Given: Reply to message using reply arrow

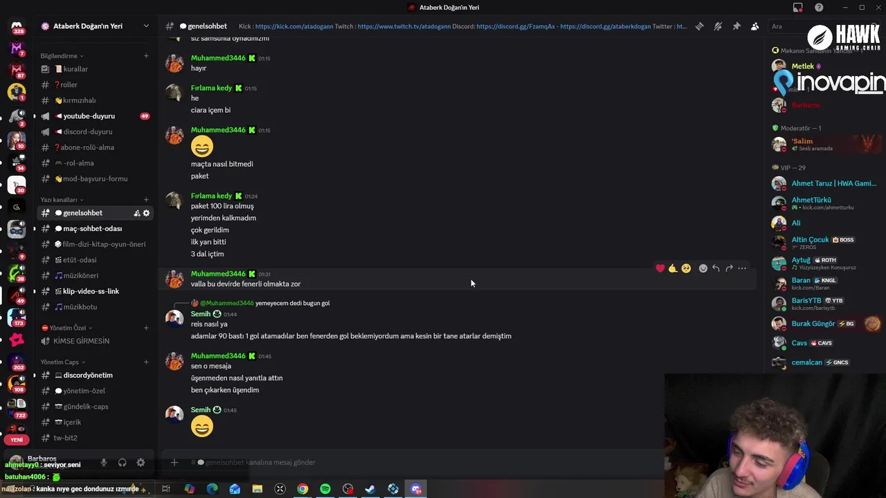Looking at the screenshot, I should coord(716,268).
